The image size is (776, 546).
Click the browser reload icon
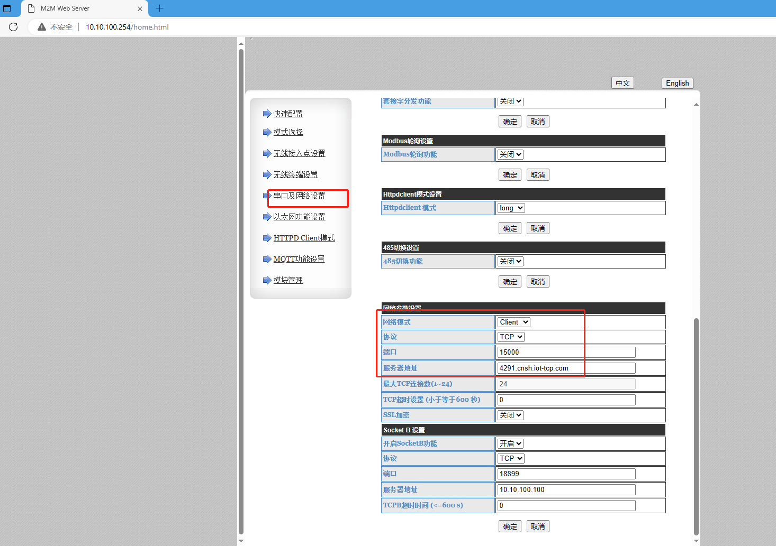(x=13, y=27)
